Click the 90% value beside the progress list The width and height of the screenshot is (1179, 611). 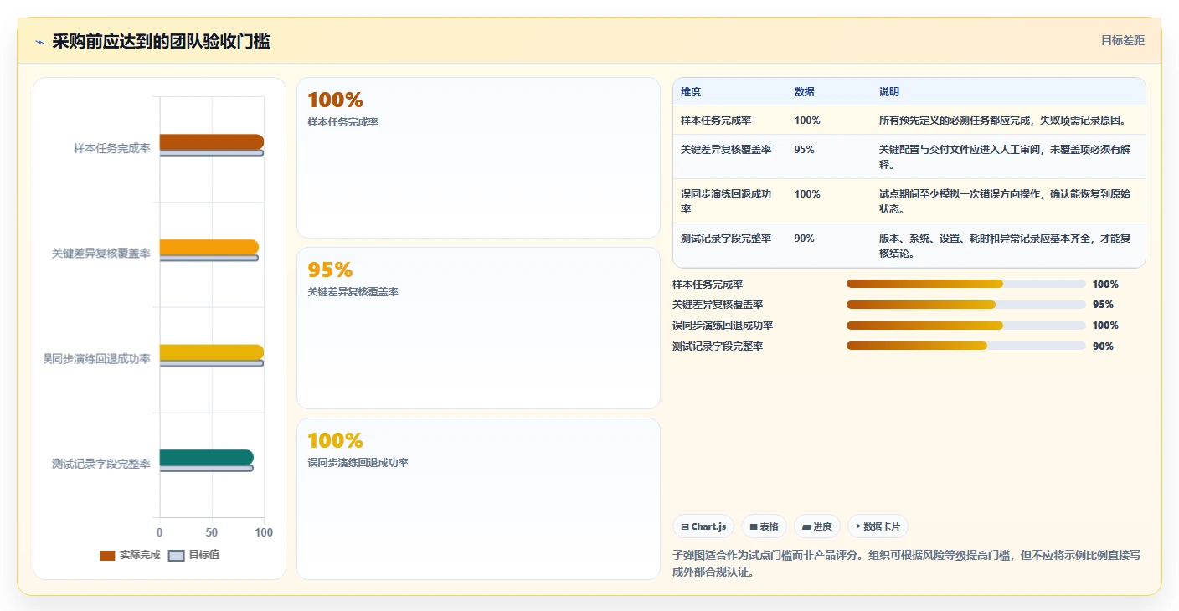point(1103,346)
